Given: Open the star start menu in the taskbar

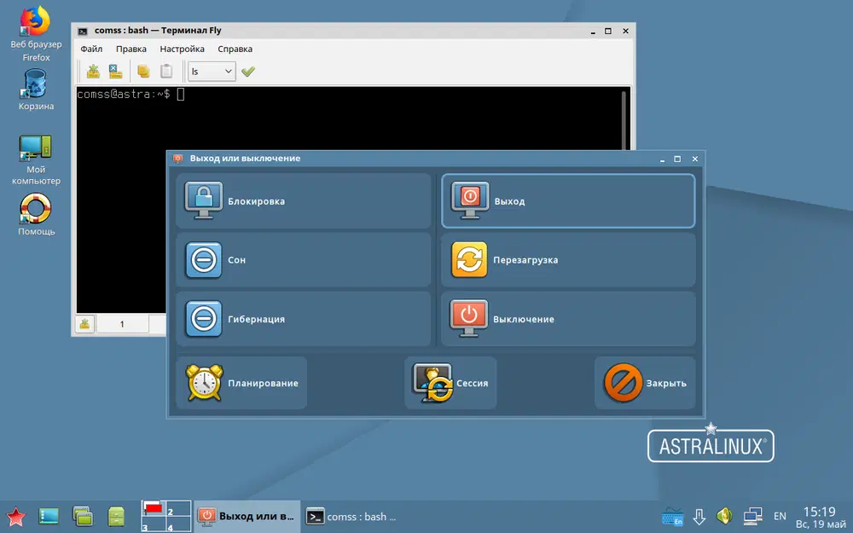Looking at the screenshot, I should pyautogui.click(x=15, y=516).
